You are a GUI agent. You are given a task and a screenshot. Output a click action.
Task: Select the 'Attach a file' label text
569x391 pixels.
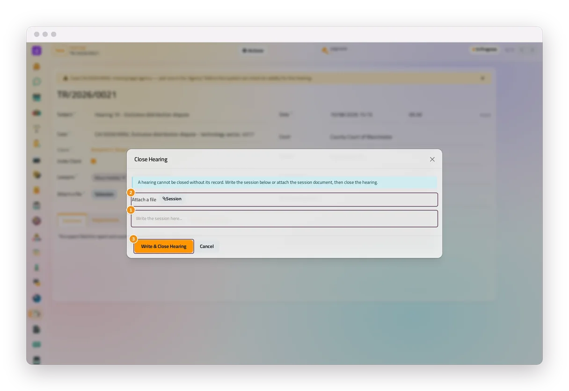click(x=144, y=200)
